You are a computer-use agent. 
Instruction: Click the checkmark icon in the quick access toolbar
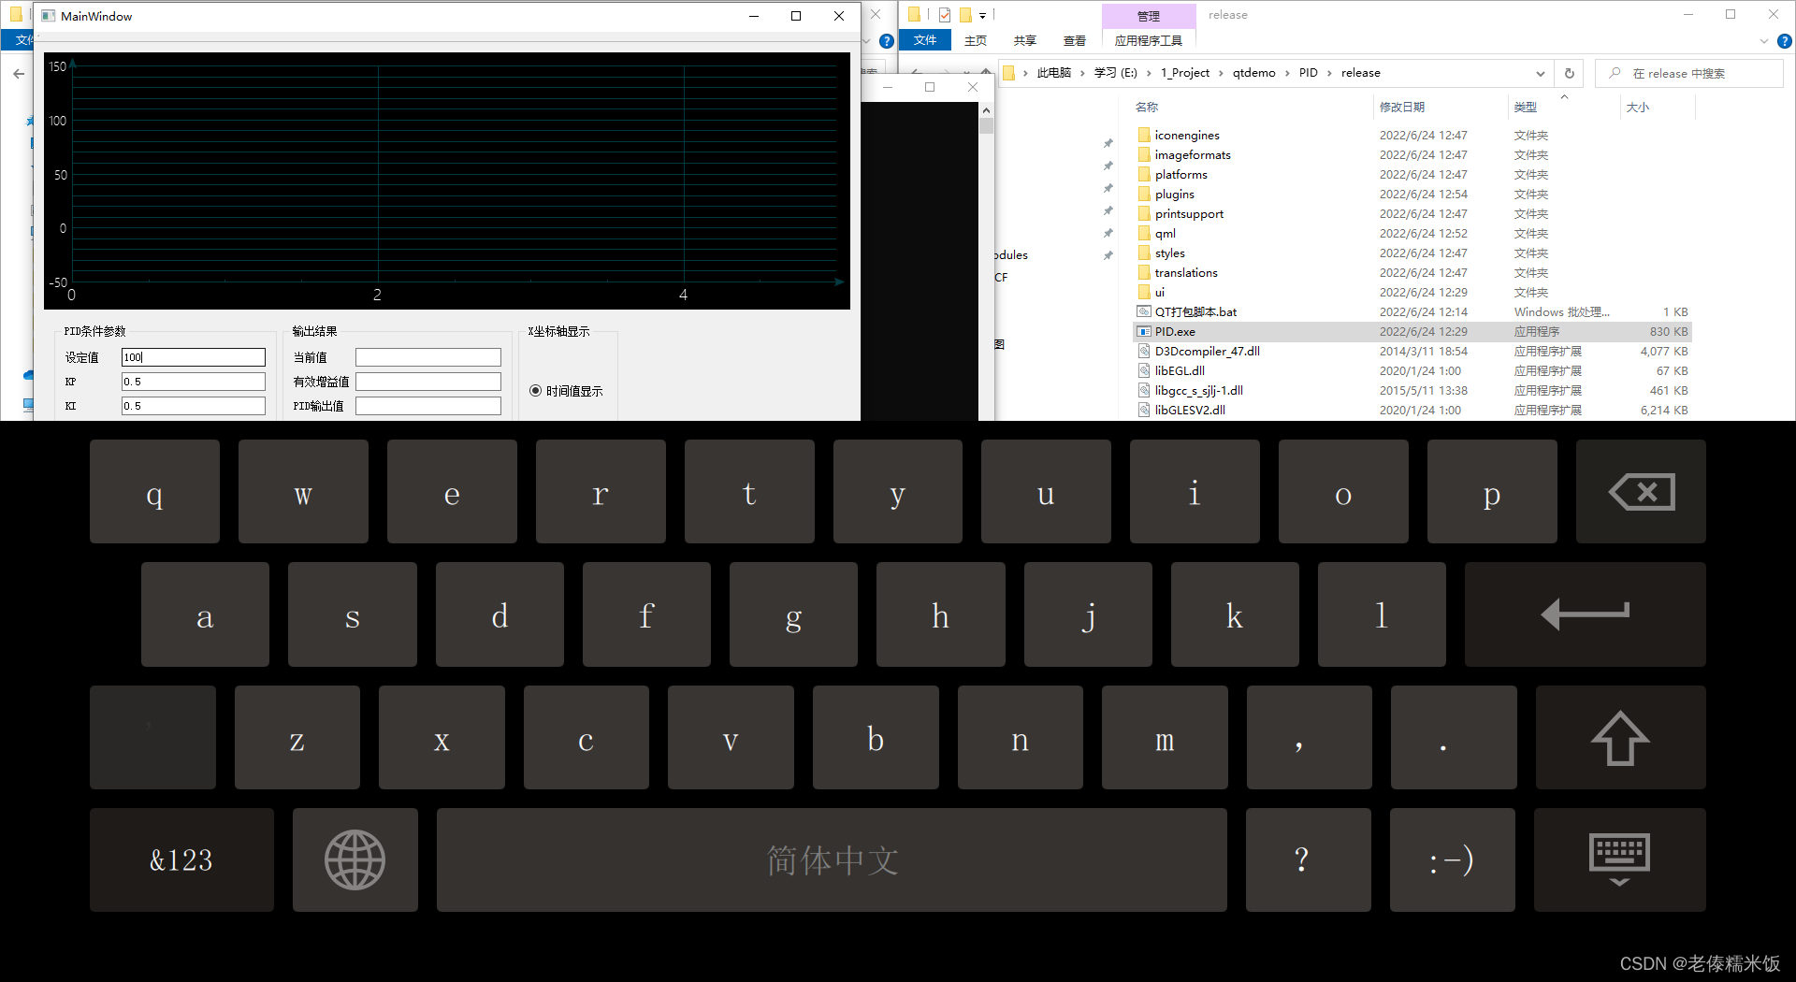point(945,14)
